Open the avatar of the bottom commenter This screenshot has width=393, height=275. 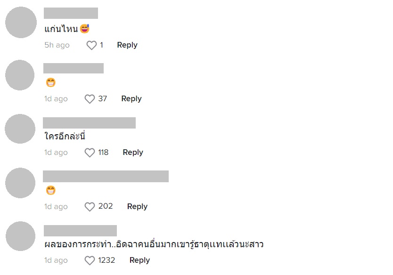20,236
